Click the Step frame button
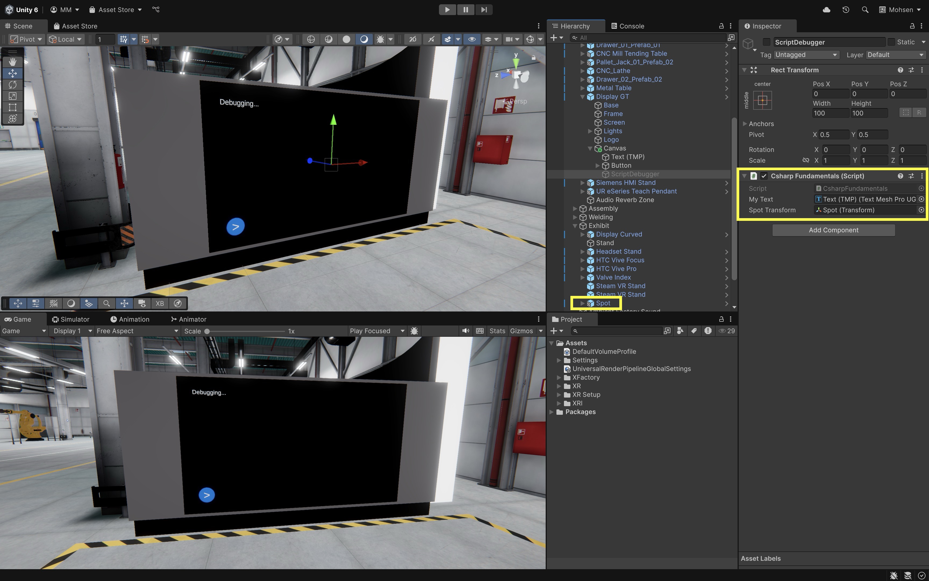This screenshot has width=929, height=581. [x=484, y=10]
